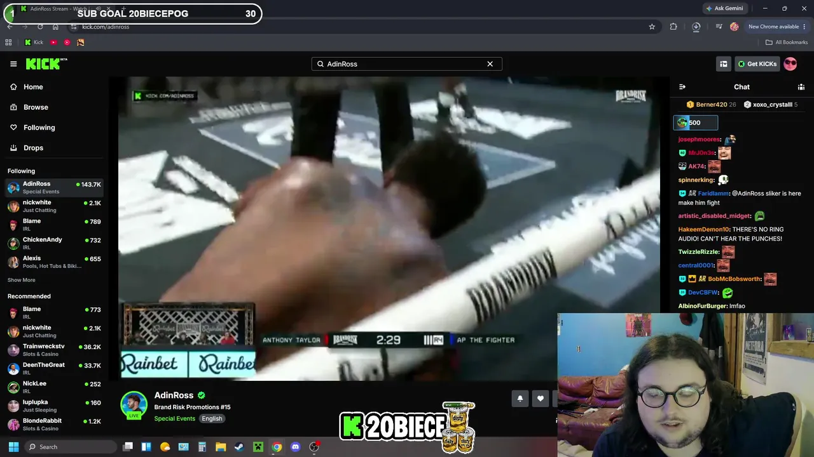
Task: Open Following in sidebar
Action: coord(39,128)
